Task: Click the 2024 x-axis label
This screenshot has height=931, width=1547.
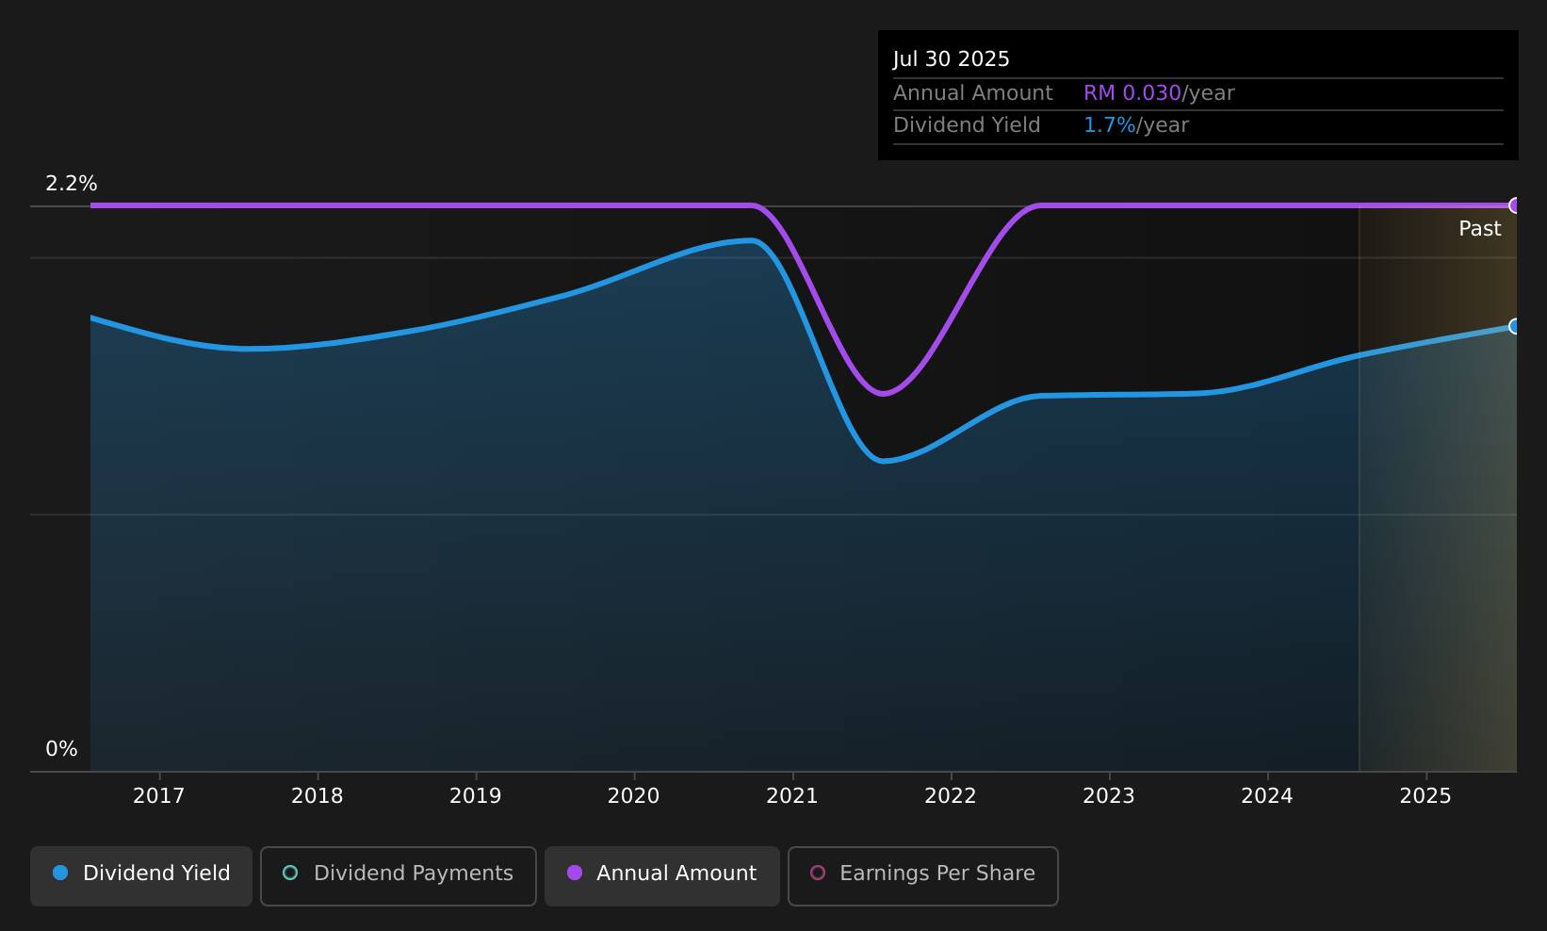Action: (x=1267, y=796)
